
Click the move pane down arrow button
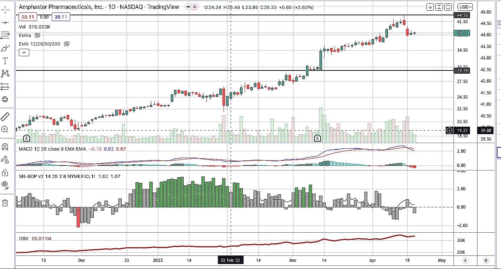430,7
